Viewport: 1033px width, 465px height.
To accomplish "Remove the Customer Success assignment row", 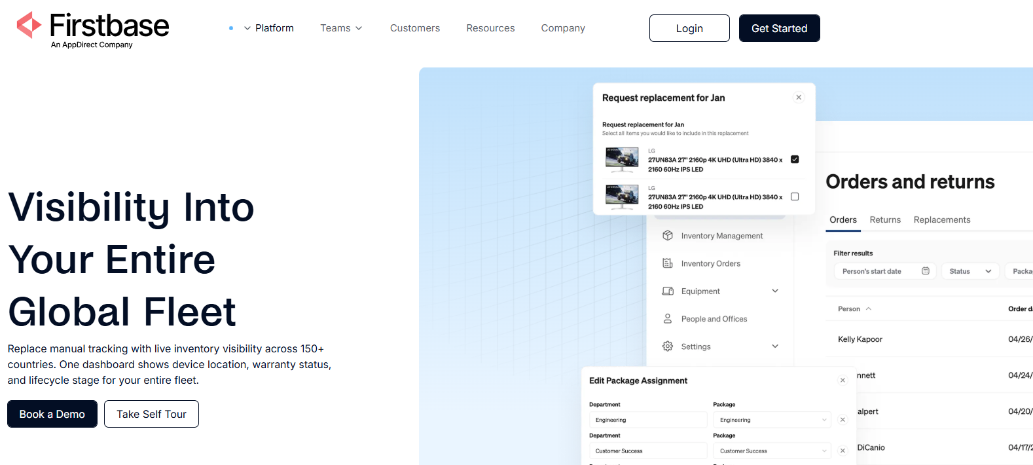I will [x=843, y=451].
